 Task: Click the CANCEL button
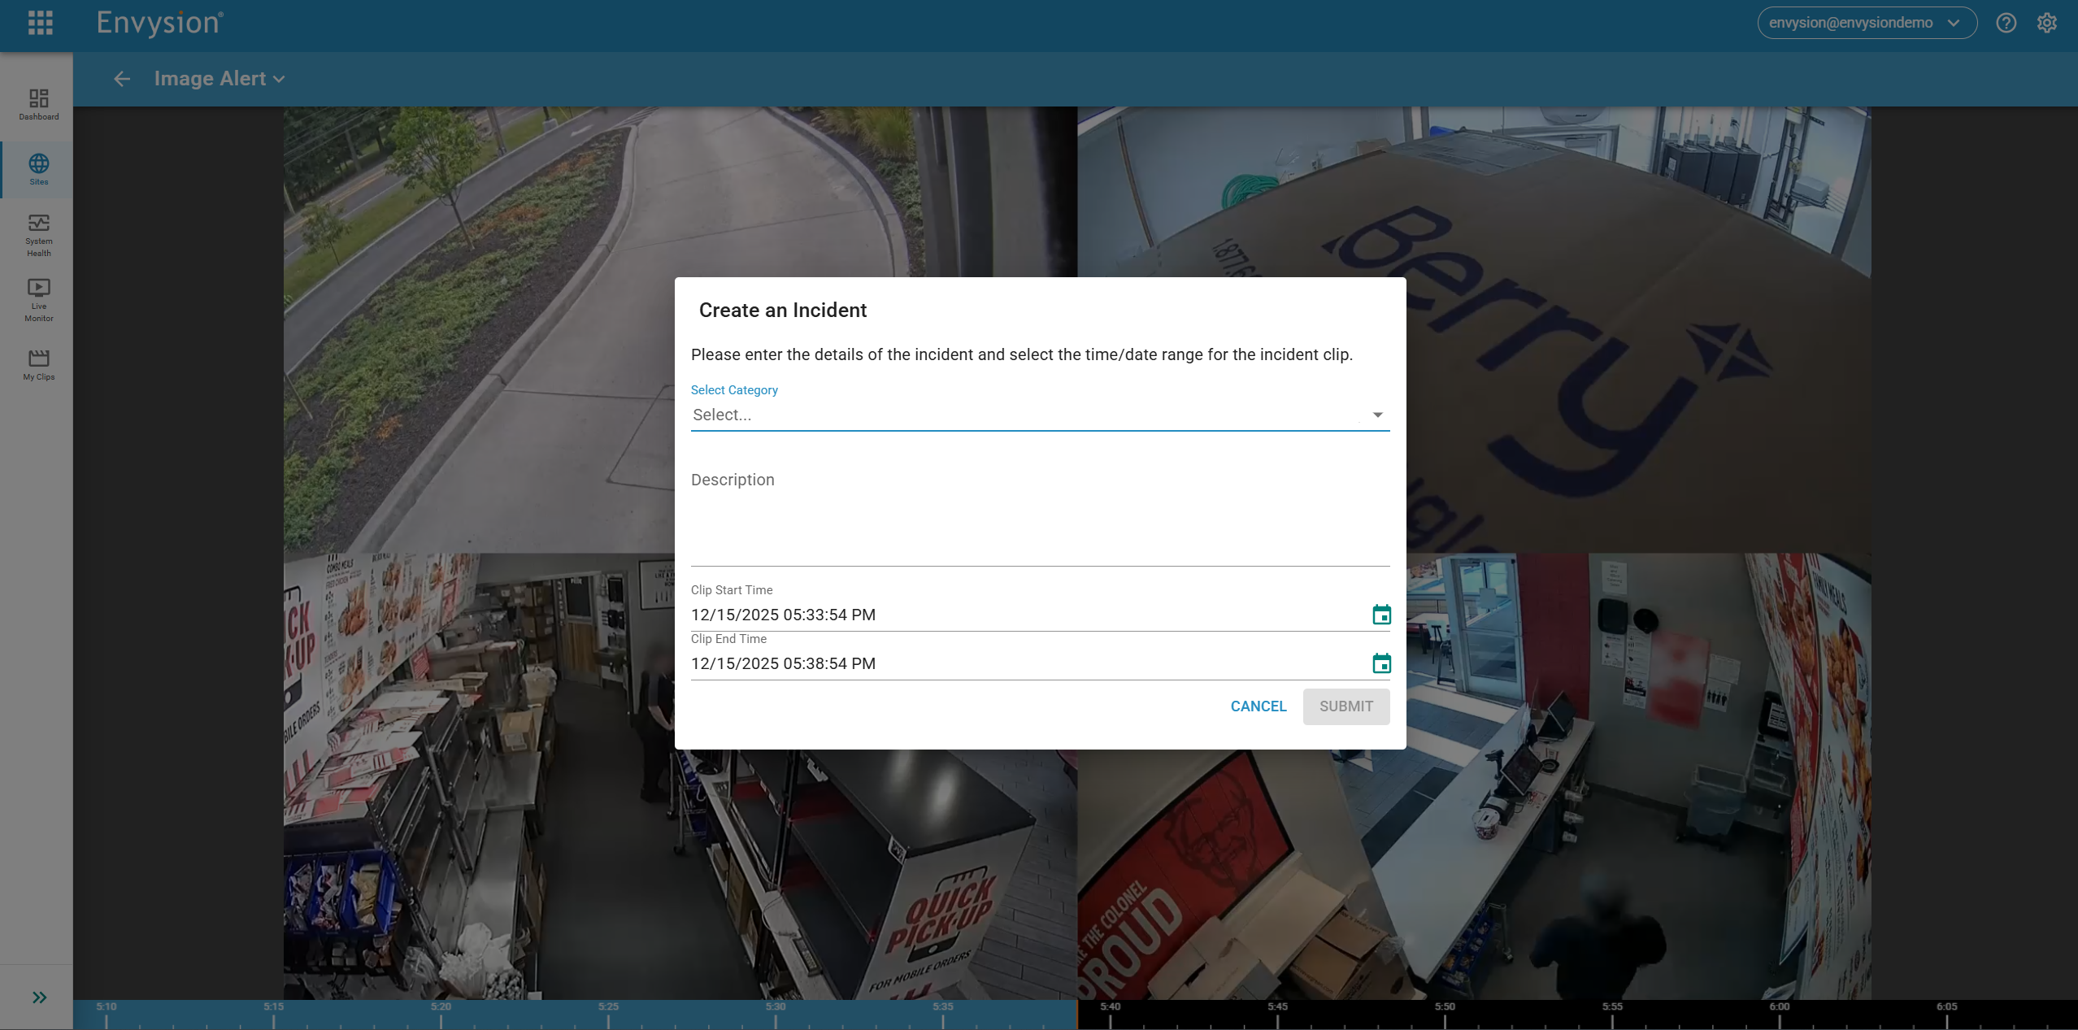pos(1258,706)
